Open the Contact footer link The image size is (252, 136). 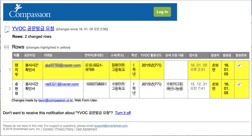(48, 129)
